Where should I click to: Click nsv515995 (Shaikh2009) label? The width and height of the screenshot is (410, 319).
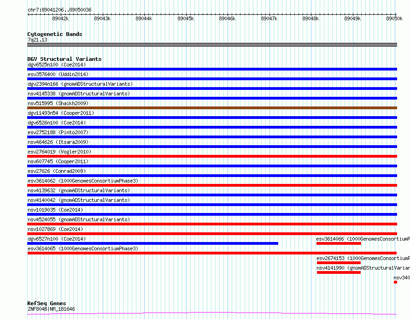point(58,103)
